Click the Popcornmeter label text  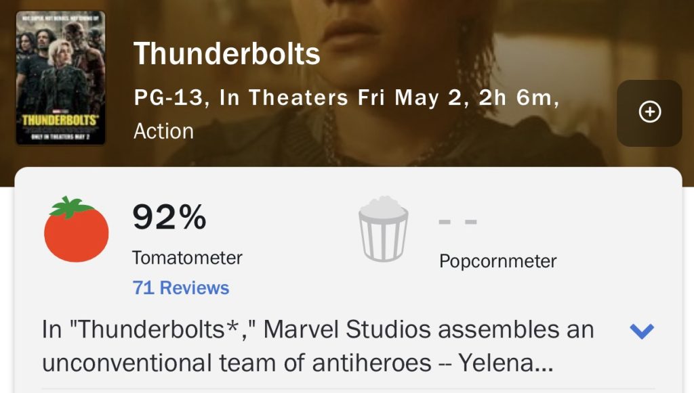[498, 261]
